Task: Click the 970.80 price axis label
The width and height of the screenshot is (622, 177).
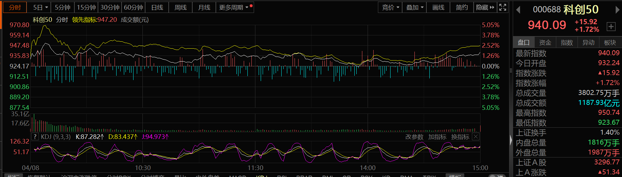Action: pos(20,25)
